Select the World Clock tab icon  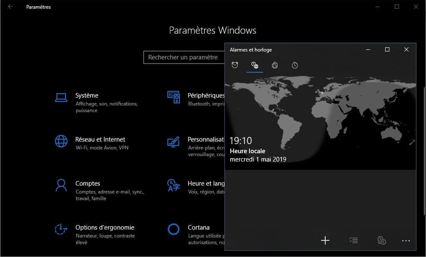254,65
